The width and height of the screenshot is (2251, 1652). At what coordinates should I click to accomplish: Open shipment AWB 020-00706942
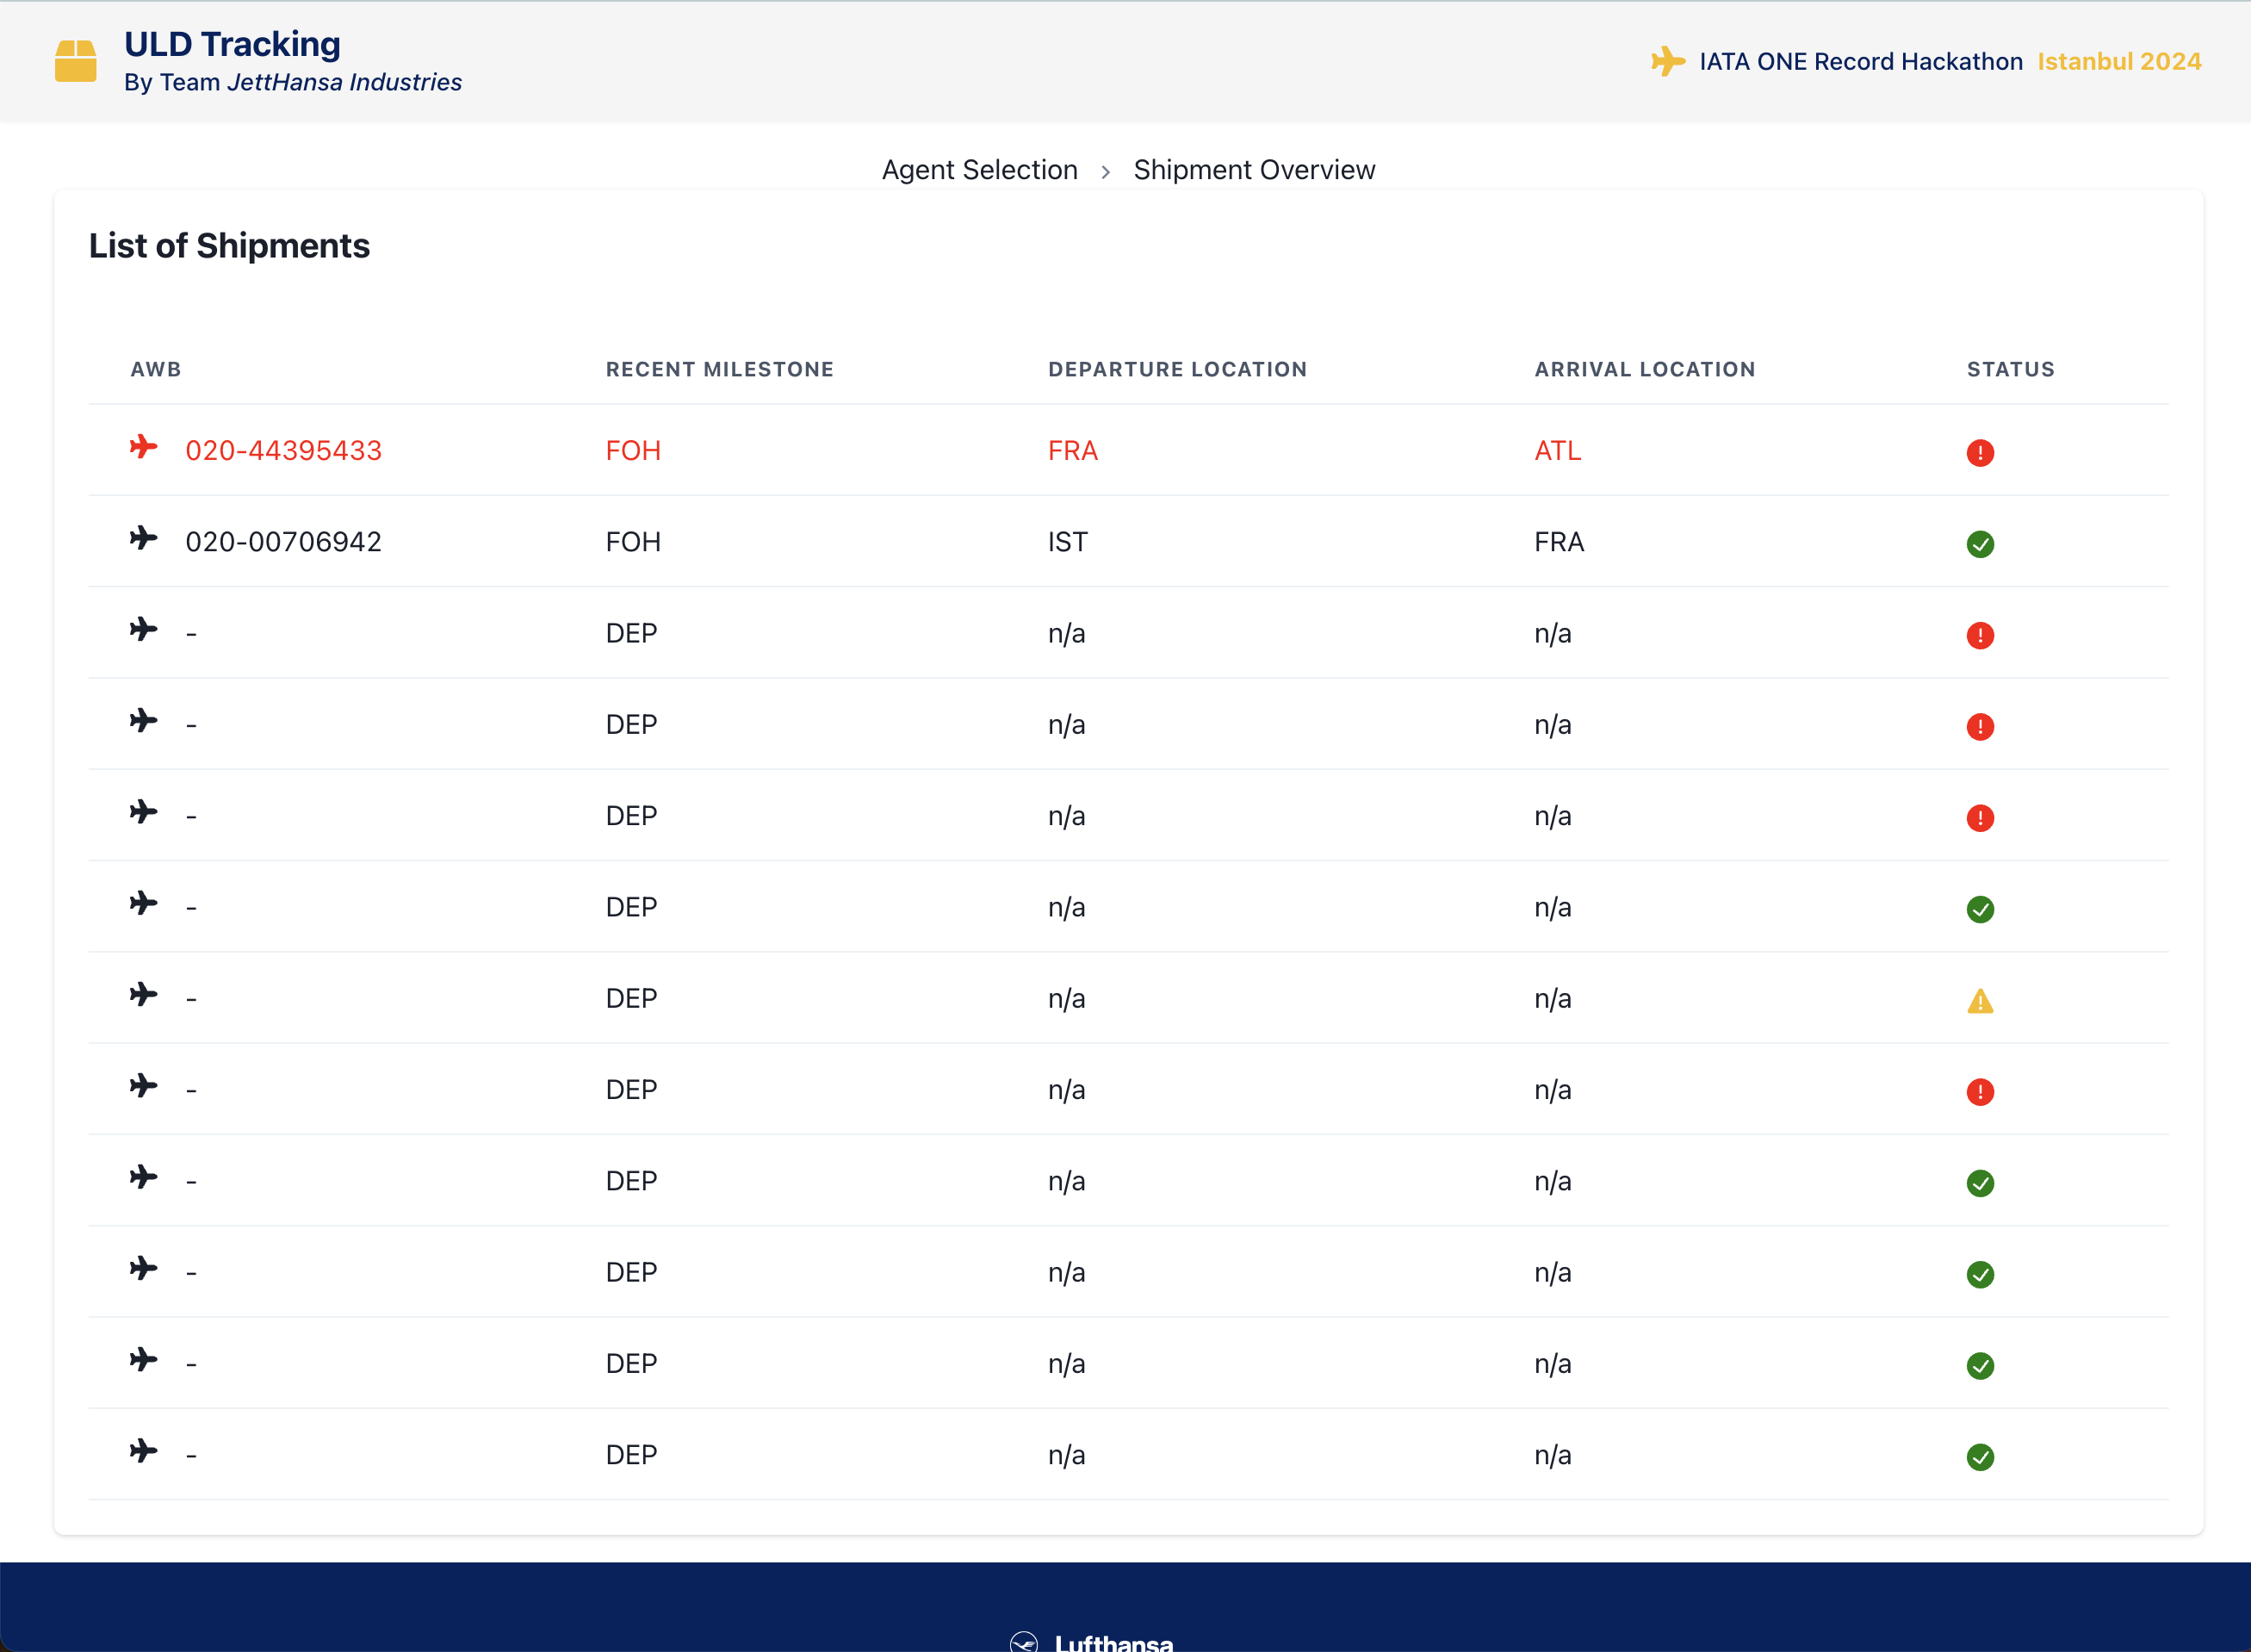pos(284,542)
